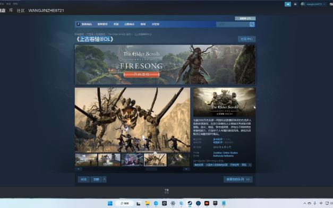Screen dimensions: 333x208
Task: Open File Explorer from the taskbar
Action: [147, 203]
